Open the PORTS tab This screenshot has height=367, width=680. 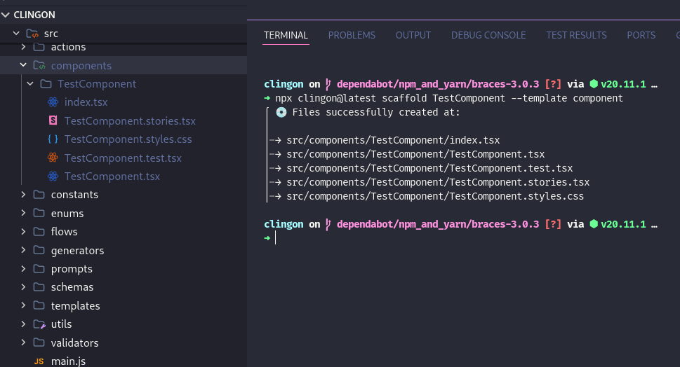[x=641, y=35]
